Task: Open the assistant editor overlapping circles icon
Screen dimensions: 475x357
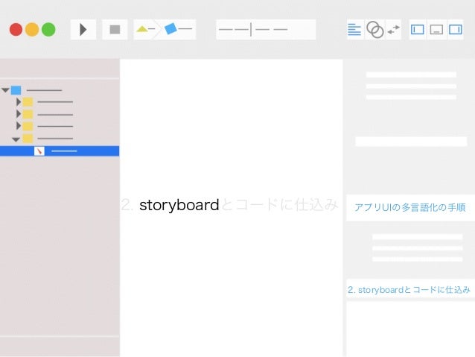Action: tap(375, 29)
